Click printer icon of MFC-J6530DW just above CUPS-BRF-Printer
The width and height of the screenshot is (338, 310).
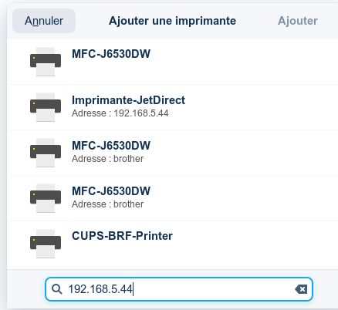(46, 198)
